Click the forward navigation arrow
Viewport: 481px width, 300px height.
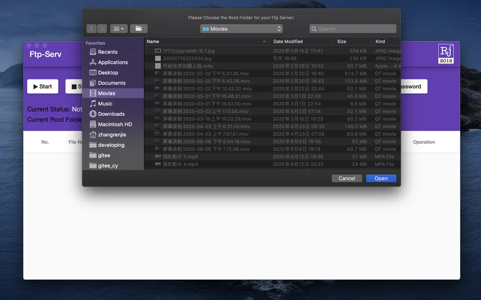[x=102, y=29]
